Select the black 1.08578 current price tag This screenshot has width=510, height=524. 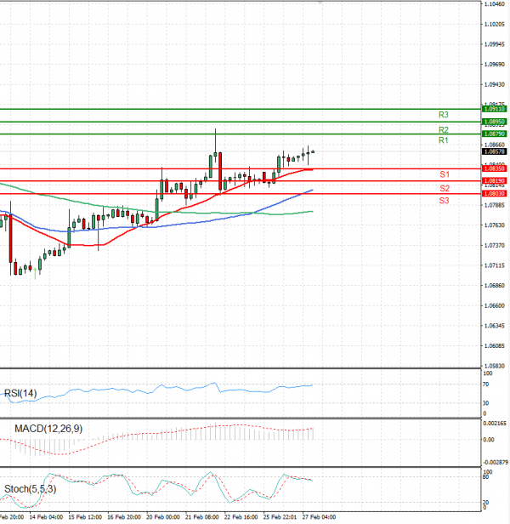pyautogui.click(x=495, y=151)
